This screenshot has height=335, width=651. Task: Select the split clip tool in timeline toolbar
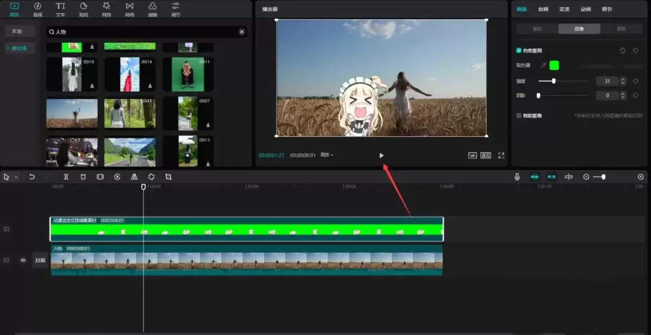pyautogui.click(x=66, y=177)
